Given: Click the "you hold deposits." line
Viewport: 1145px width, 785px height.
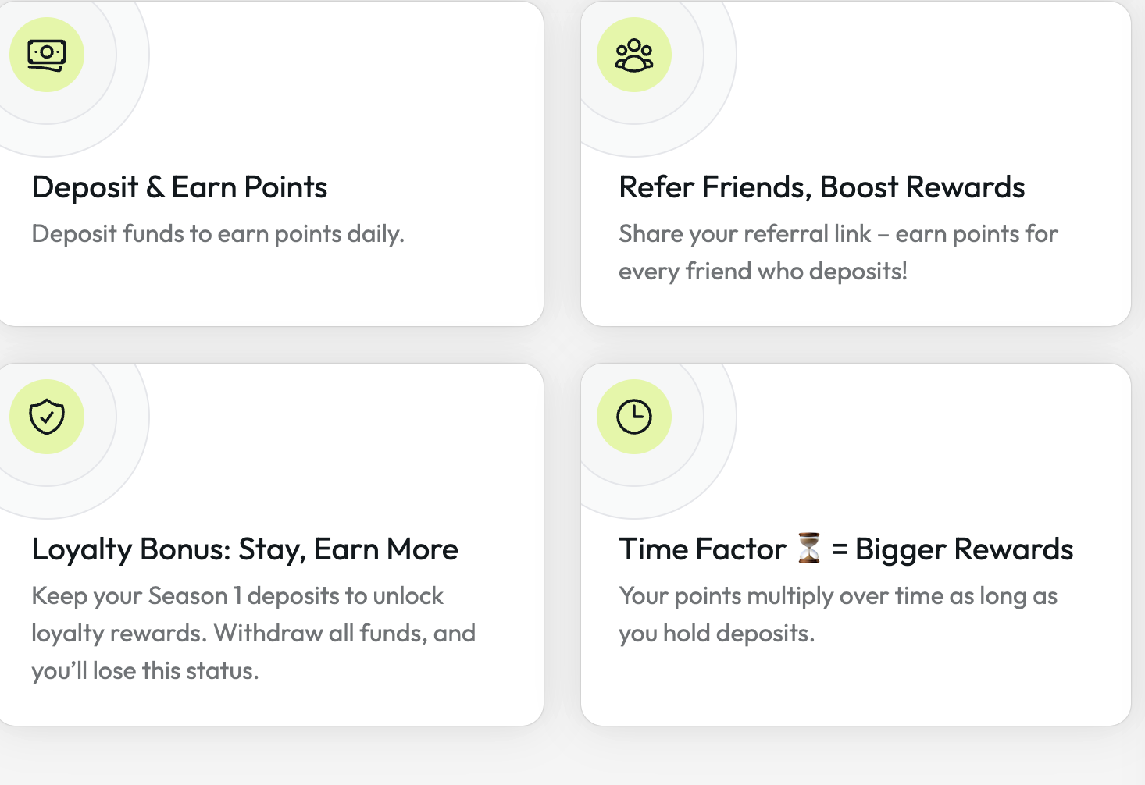Looking at the screenshot, I should (716, 634).
